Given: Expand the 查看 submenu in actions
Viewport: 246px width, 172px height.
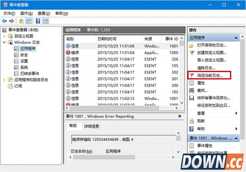Looking at the screenshot, I should (x=236, y=113).
